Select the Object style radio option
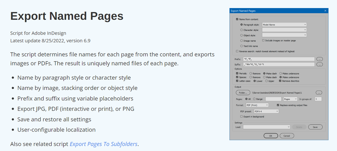The image size is (337, 151). point(242,35)
